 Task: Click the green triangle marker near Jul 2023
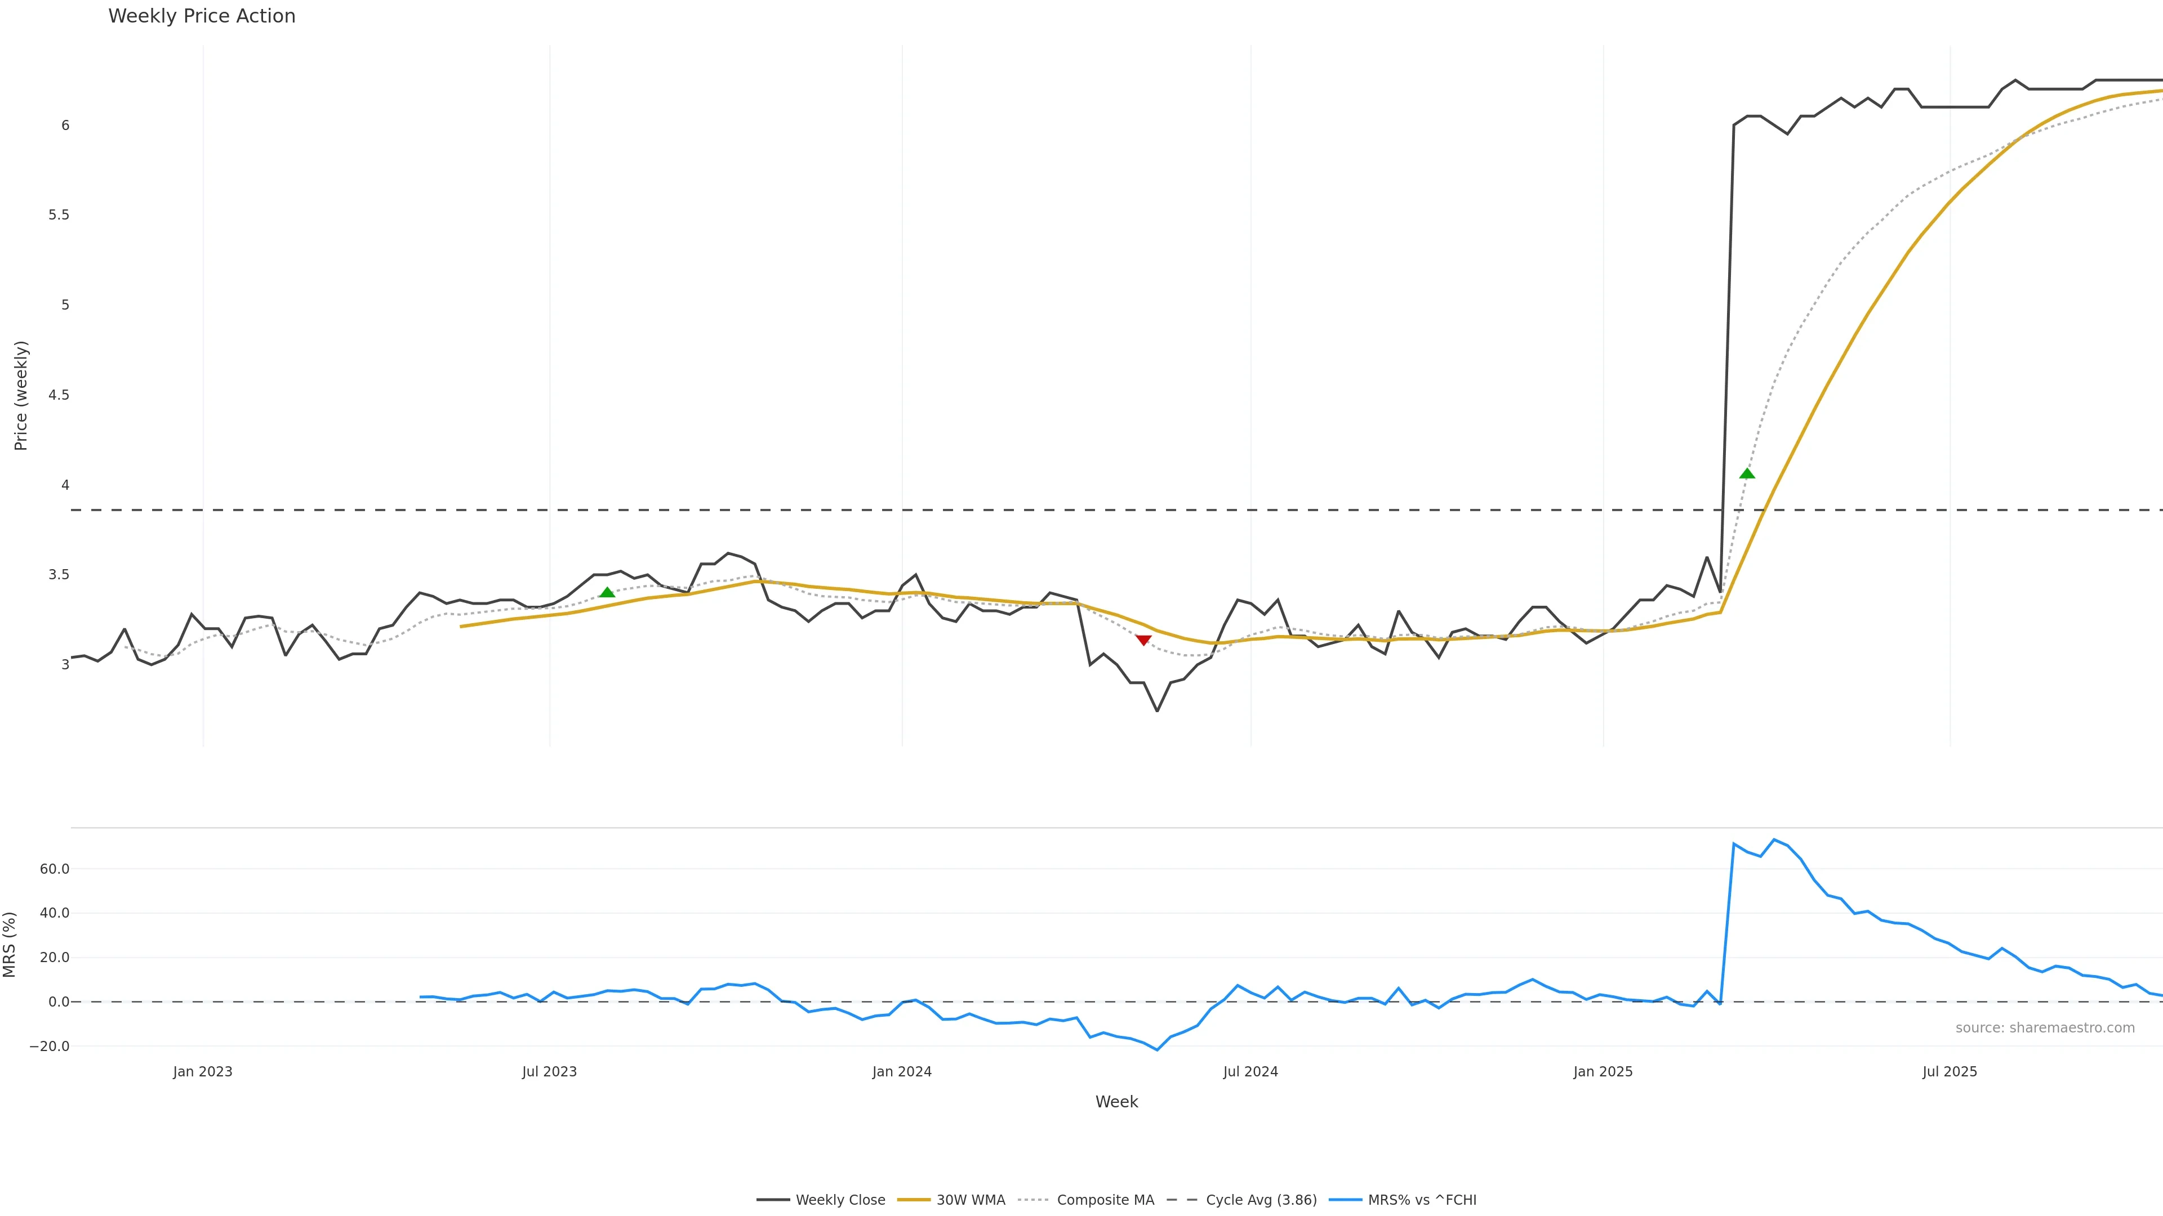pyautogui.click(x=607, y=592)
